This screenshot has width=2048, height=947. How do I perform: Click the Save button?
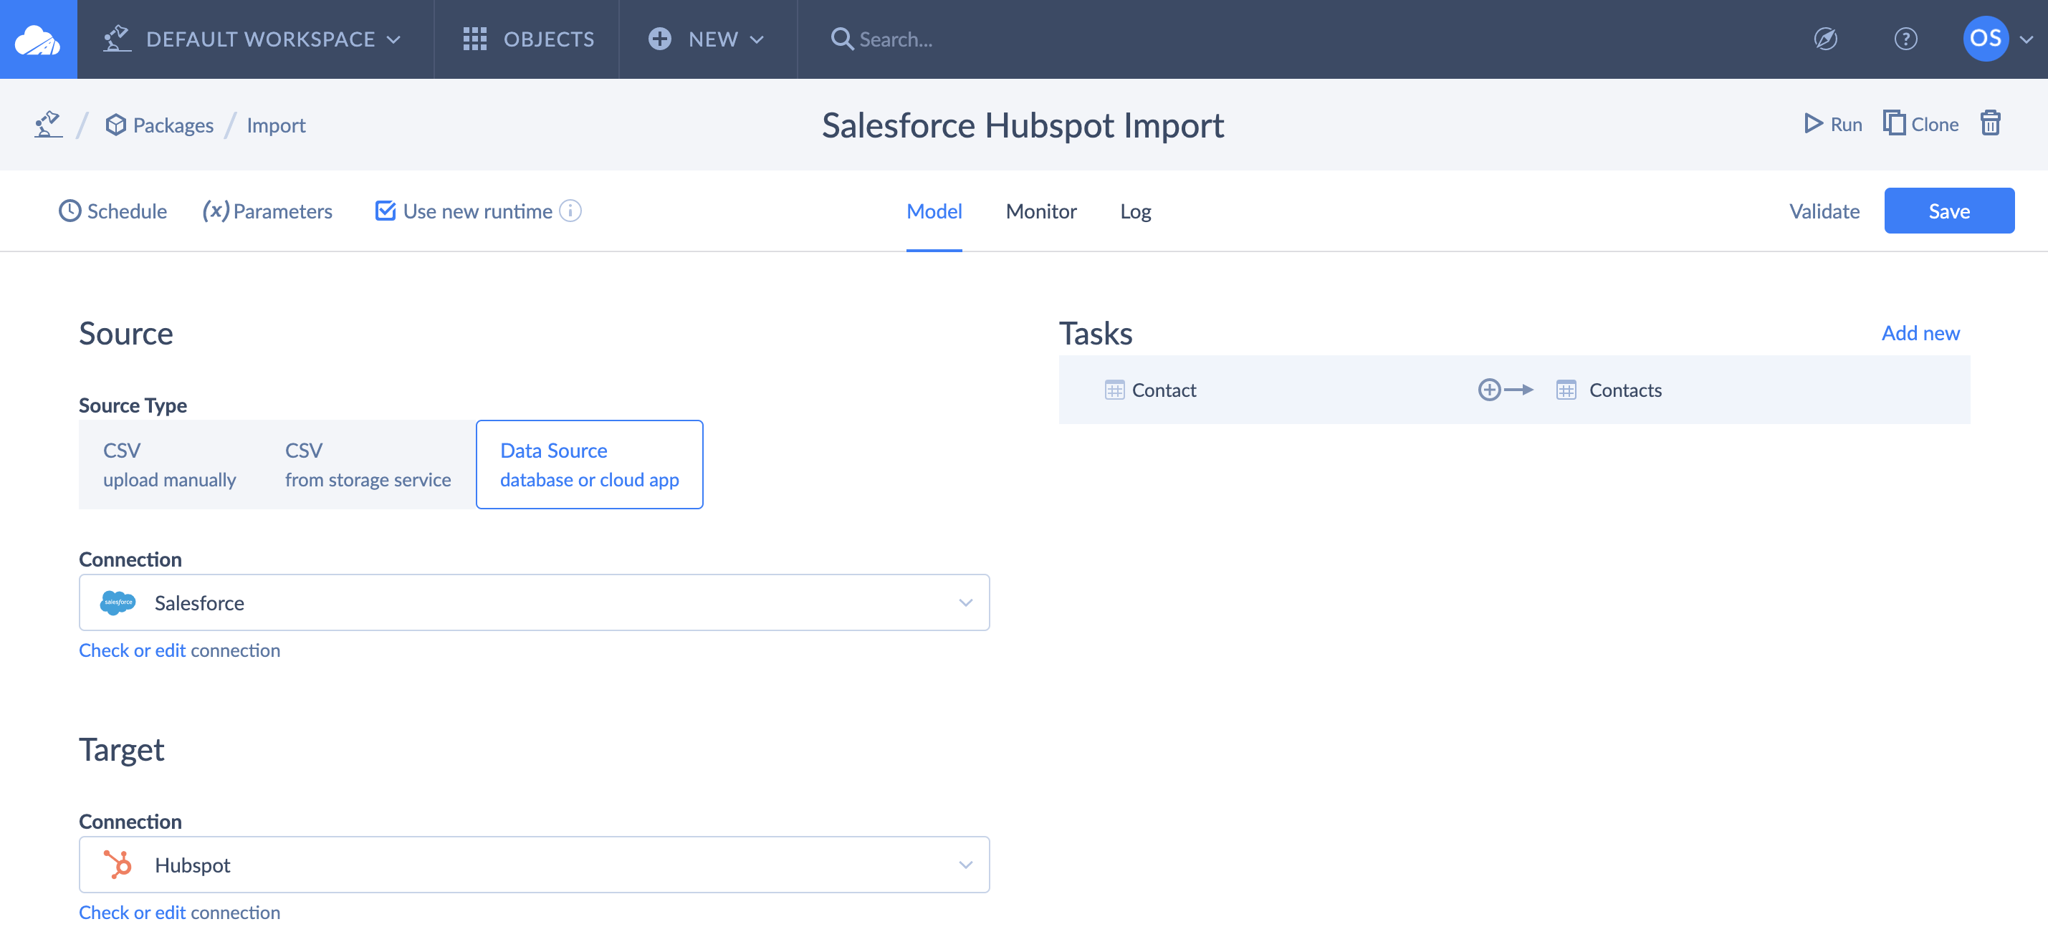pos(1948,211)
